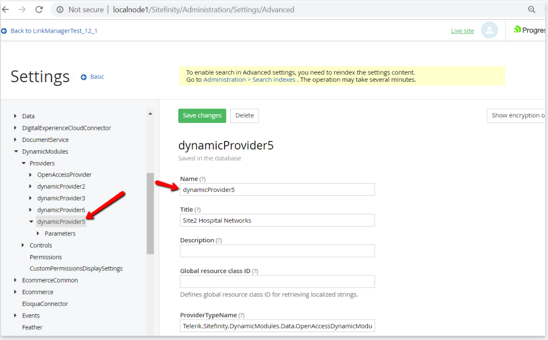
Task: Click Save changes button
Action: (x=202, y=116)
